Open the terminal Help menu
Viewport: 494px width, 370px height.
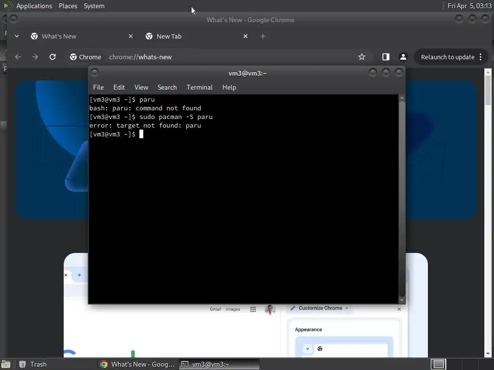[x=229, y=88]
